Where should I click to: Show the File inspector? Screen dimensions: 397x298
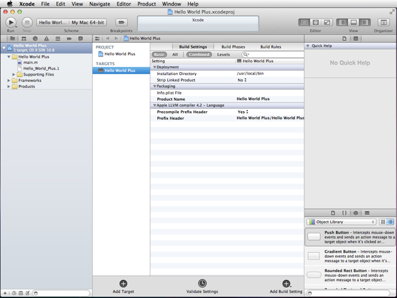coord(344,38)
